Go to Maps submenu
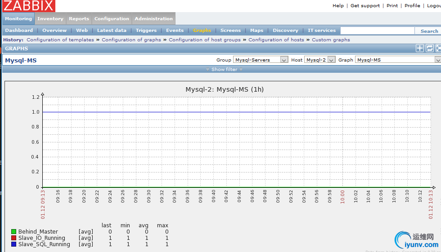Image resolution: width=441 pixels, height=252 pixels. point(256,30)
